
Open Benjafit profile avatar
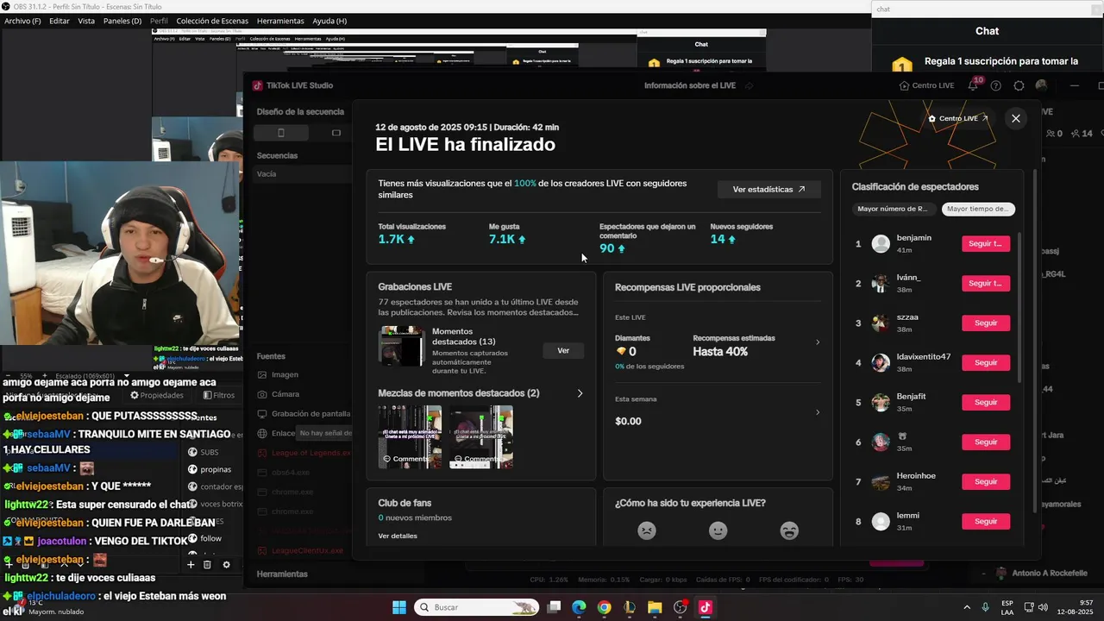click(881, 403)
